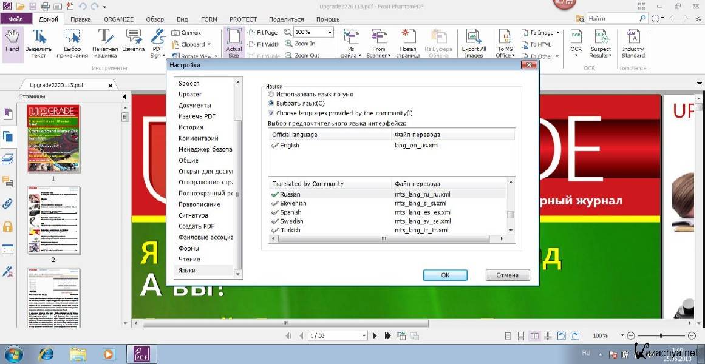Select 'Выбрать язык' radio option
Image resolution: width=705 pixels, height=364 pixels.
click(271, 104)
